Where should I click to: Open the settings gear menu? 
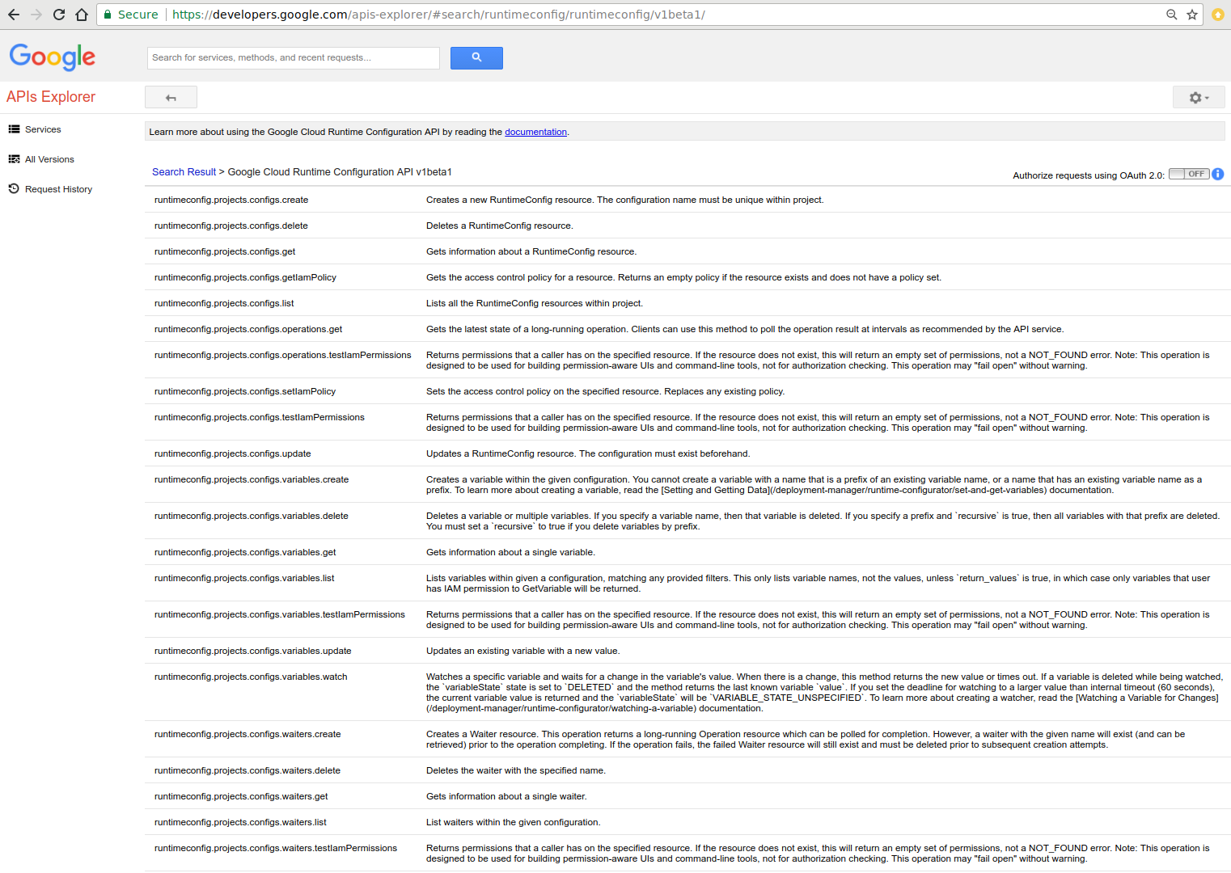tap(1195, 97)
